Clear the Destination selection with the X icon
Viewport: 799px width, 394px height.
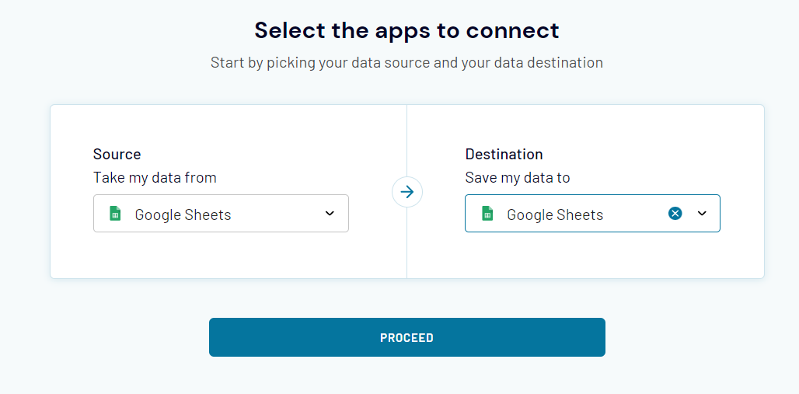point(675,213)
